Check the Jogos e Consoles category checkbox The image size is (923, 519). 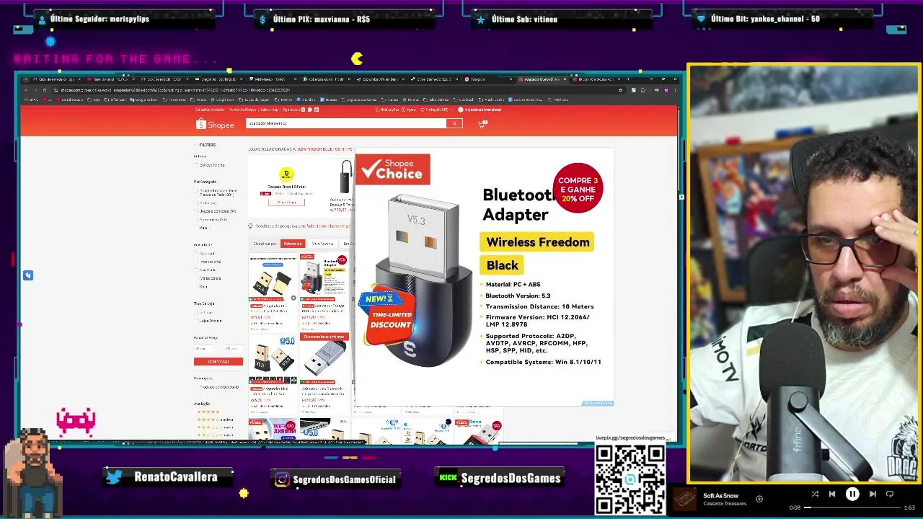pos(196,211)
